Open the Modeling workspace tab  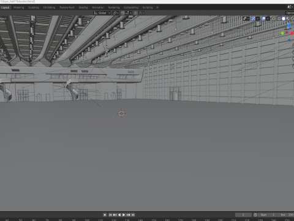18,7
